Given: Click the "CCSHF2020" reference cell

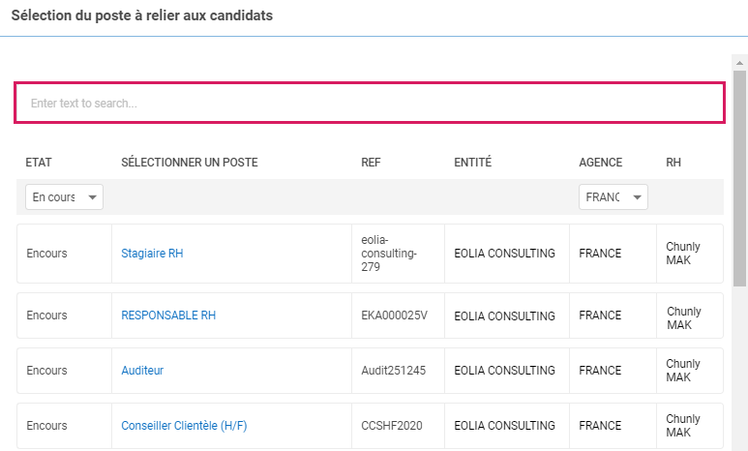Looking at the screenshot, I should [x=389, y=426].
